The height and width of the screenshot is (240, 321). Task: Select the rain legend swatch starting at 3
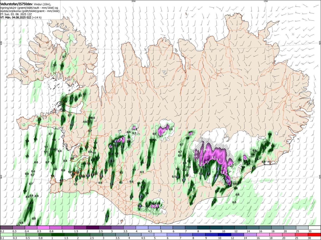click(x=109, y=234)
